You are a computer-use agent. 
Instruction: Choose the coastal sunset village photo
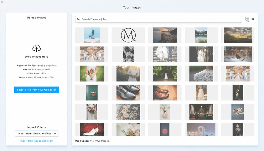(165, 35)
